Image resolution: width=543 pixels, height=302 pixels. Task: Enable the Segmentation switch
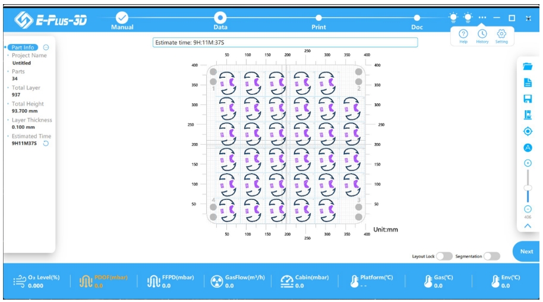tap(491, 256)
